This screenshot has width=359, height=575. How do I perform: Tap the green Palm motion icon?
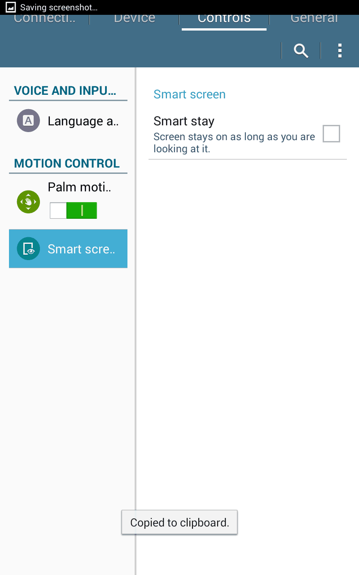(28, 202)
